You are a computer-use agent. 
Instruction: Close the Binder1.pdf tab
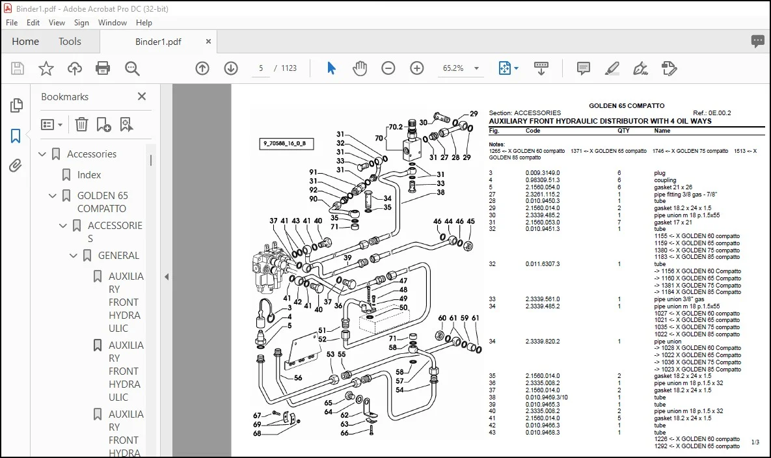[x=208, y=42]
